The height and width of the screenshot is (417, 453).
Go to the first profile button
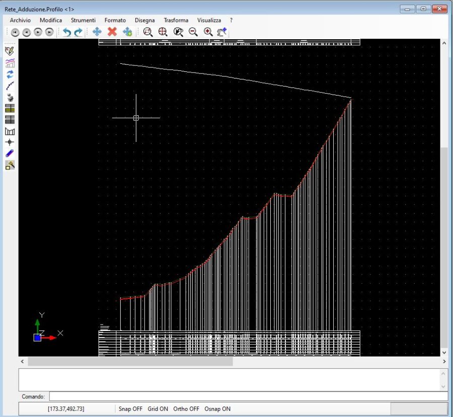pos(15,32)
